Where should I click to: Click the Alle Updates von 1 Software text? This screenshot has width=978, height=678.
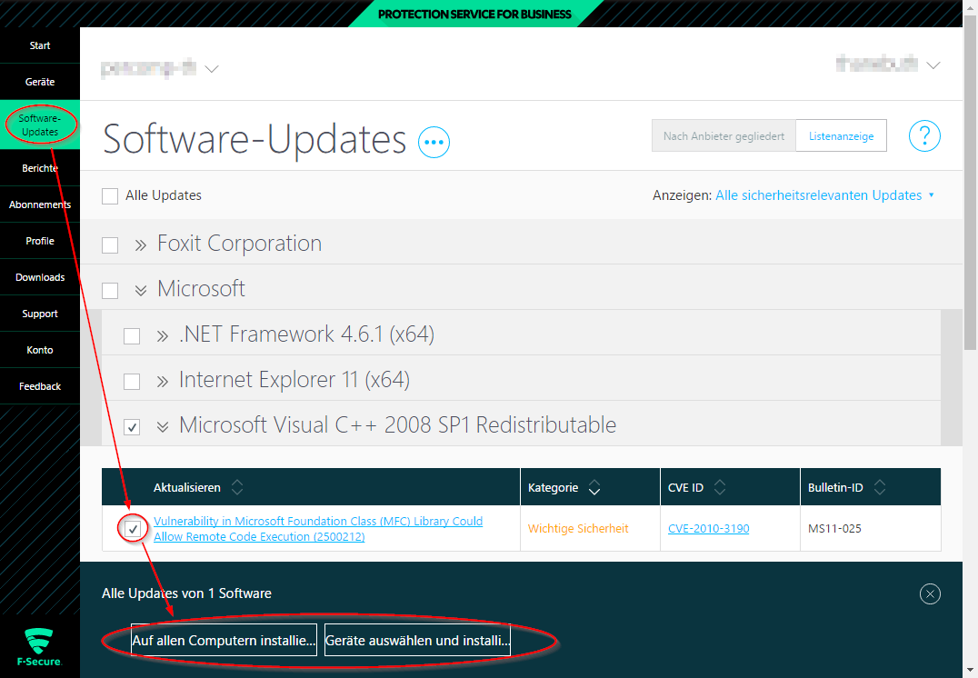[x=186, y=593]
